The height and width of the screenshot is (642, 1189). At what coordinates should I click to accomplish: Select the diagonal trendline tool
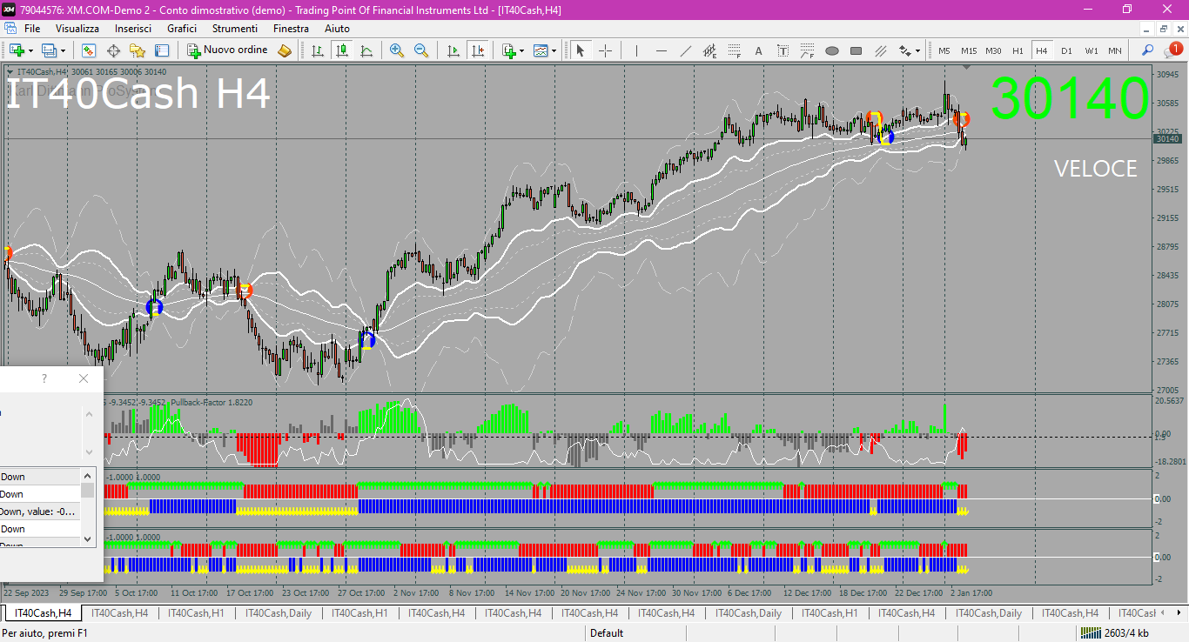[686, 50]
